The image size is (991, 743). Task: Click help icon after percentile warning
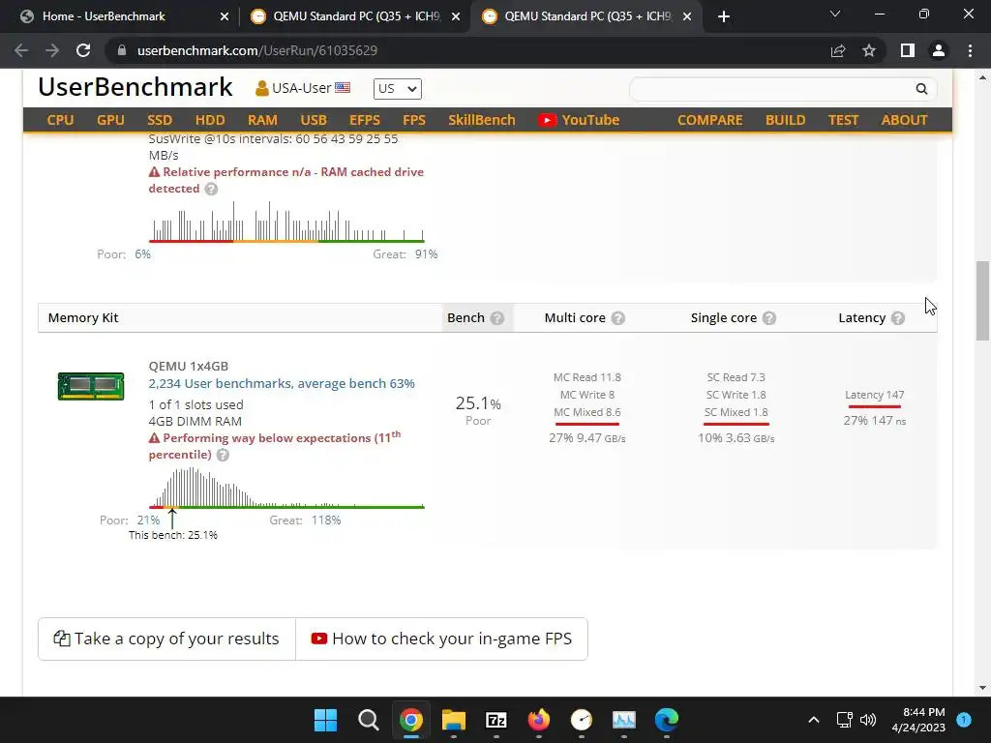pyautogui.click(x=223, y=455)
